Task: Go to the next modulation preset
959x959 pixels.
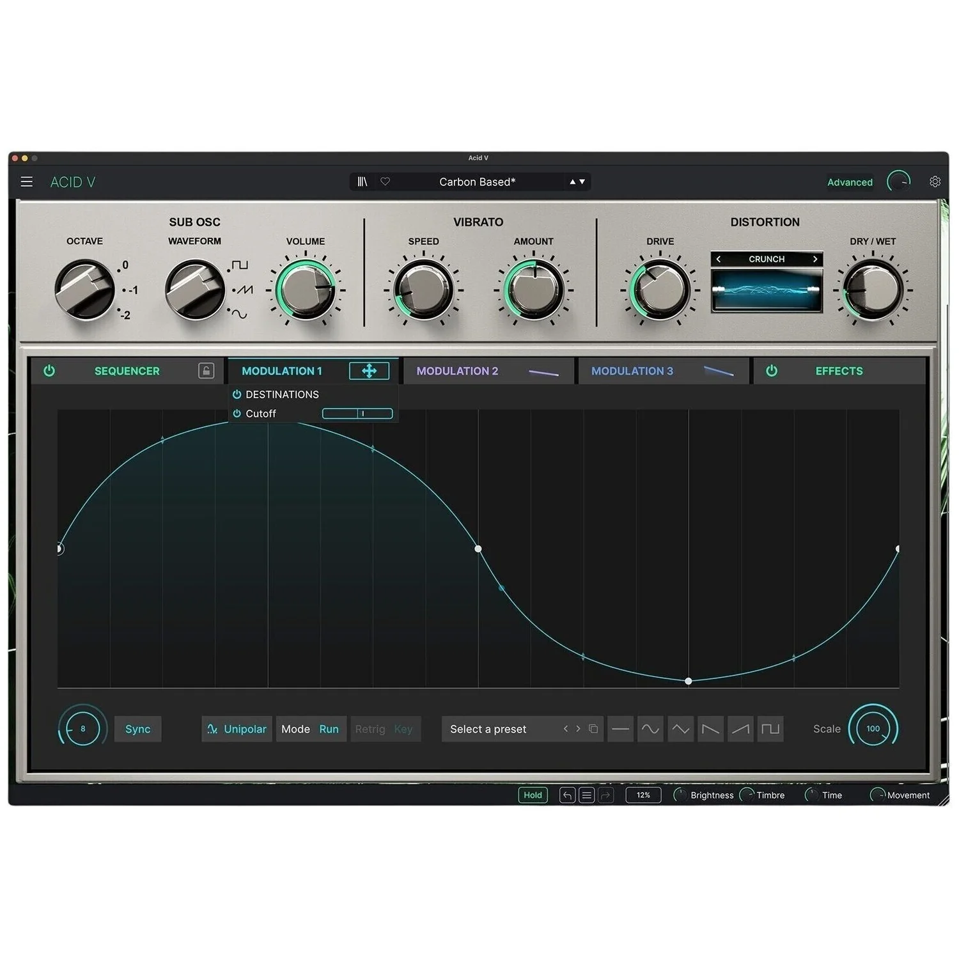Action: 578,729
